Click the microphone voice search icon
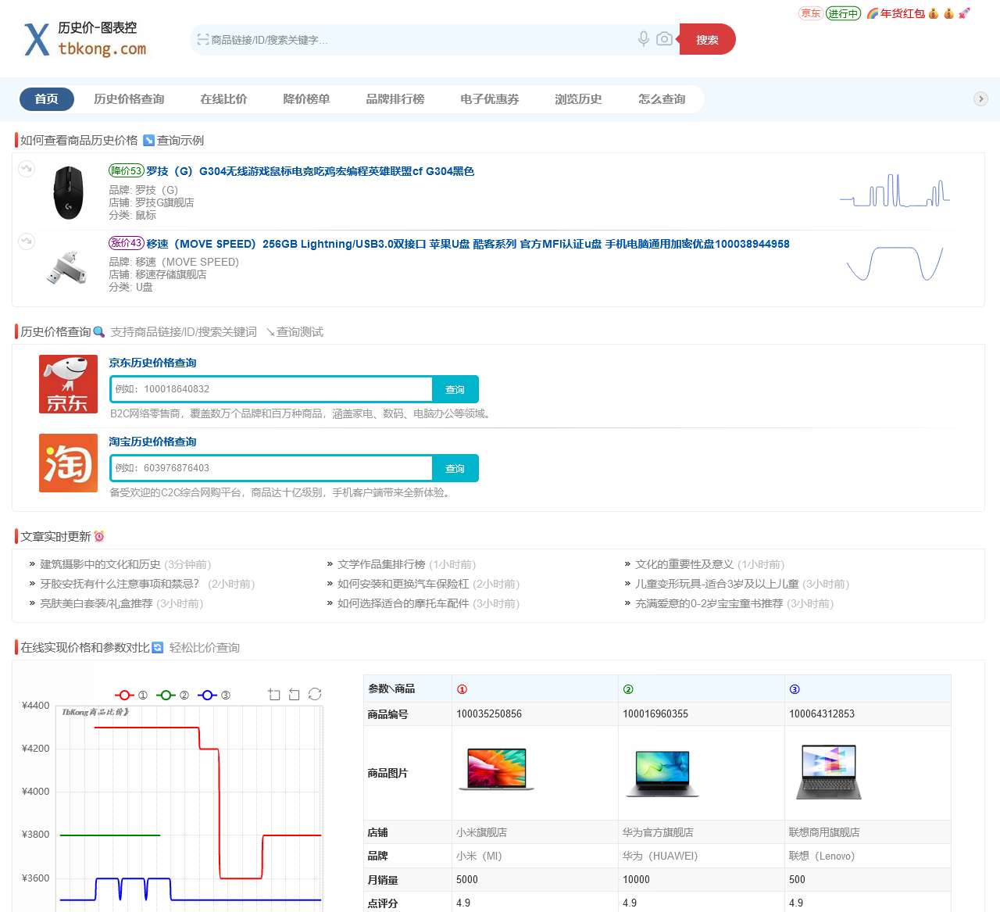Screen dimensions: 1000x912 [x=644, y=39]
